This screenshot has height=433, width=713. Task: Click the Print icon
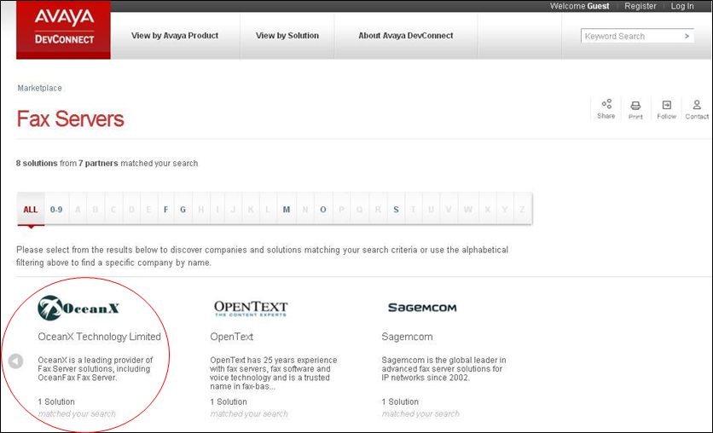pyautogui.click(x=635, y=109)
